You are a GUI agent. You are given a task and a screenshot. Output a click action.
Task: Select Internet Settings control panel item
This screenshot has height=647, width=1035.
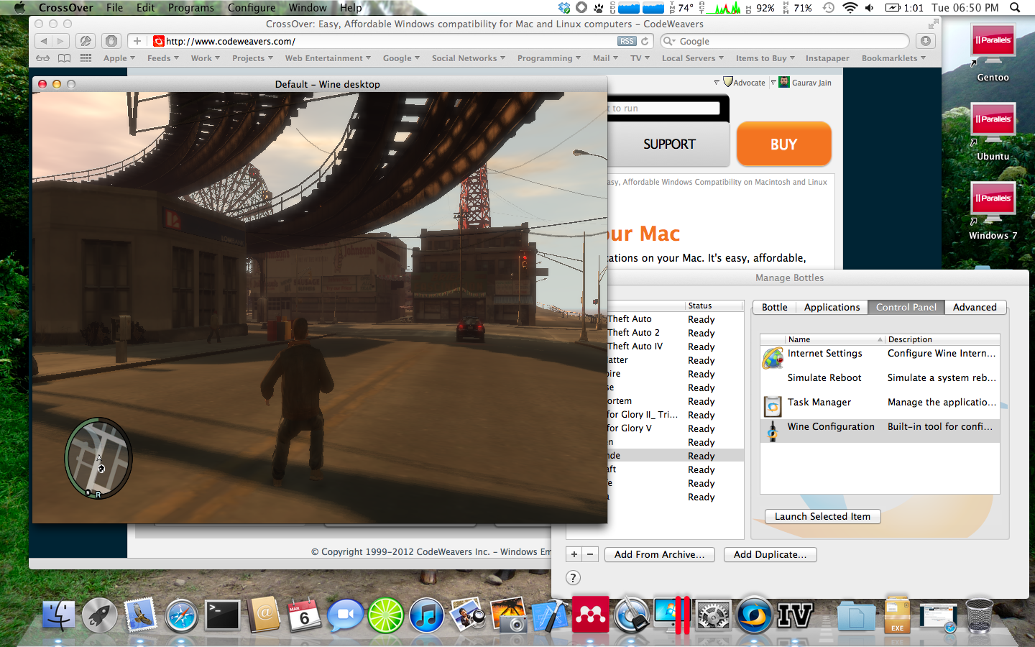coord(880,357)
